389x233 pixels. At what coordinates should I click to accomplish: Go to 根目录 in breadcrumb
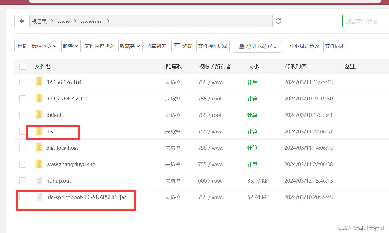39,21
